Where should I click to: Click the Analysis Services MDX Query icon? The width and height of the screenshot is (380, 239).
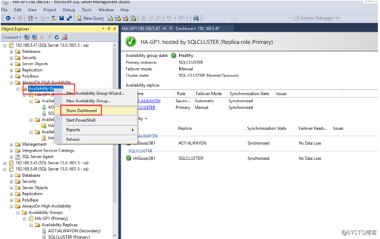tap(118, 18)
